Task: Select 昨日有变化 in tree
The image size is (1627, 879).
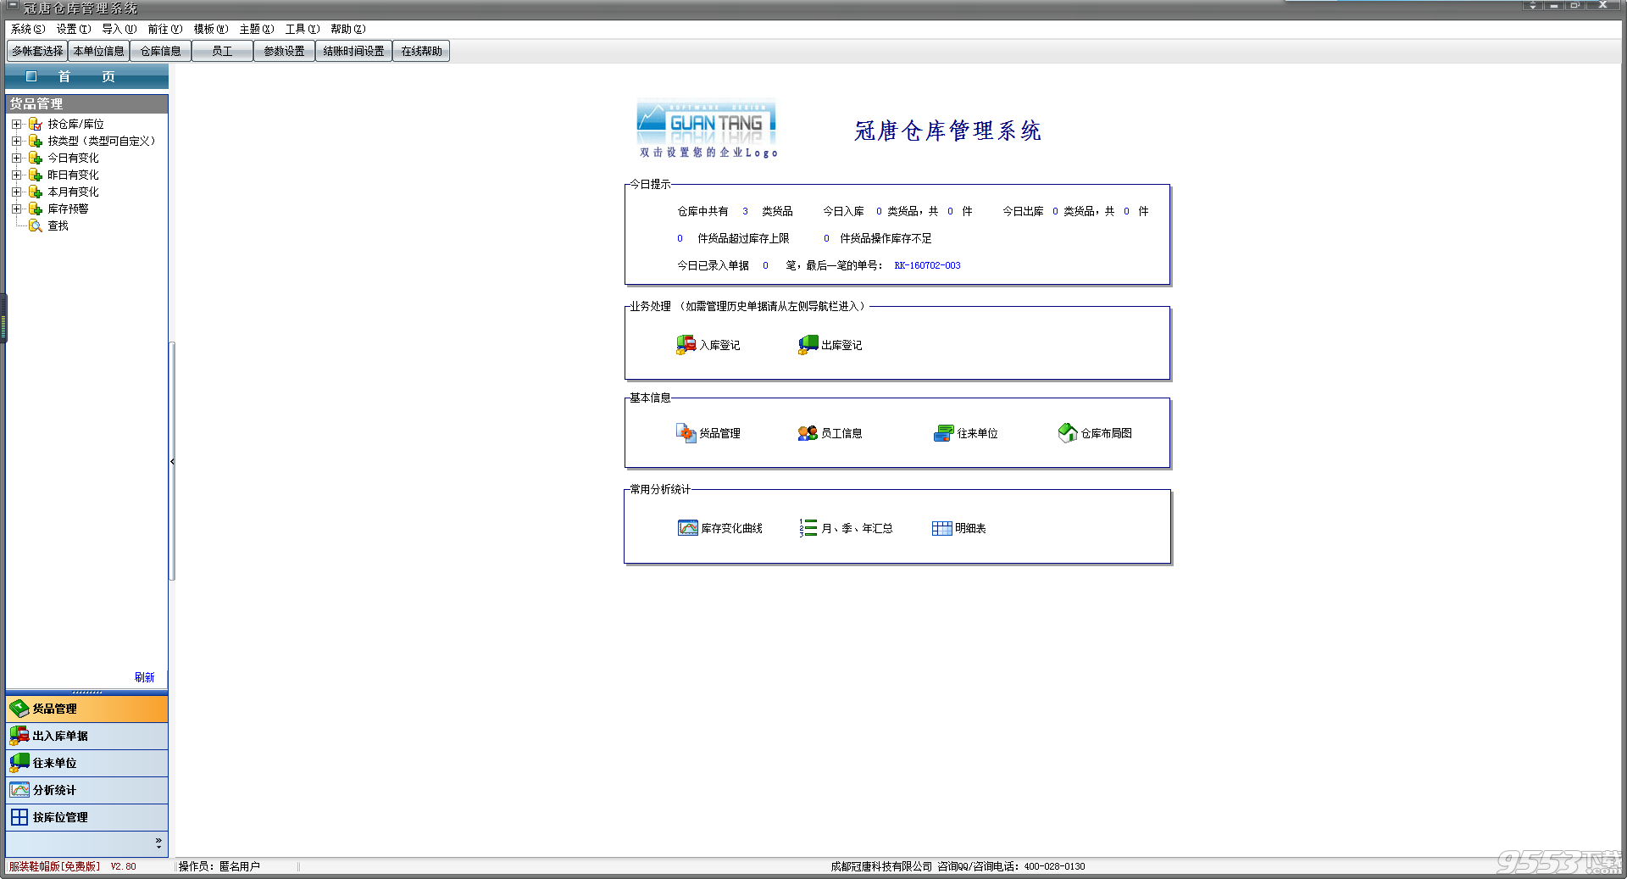Action: pos(74,175)
